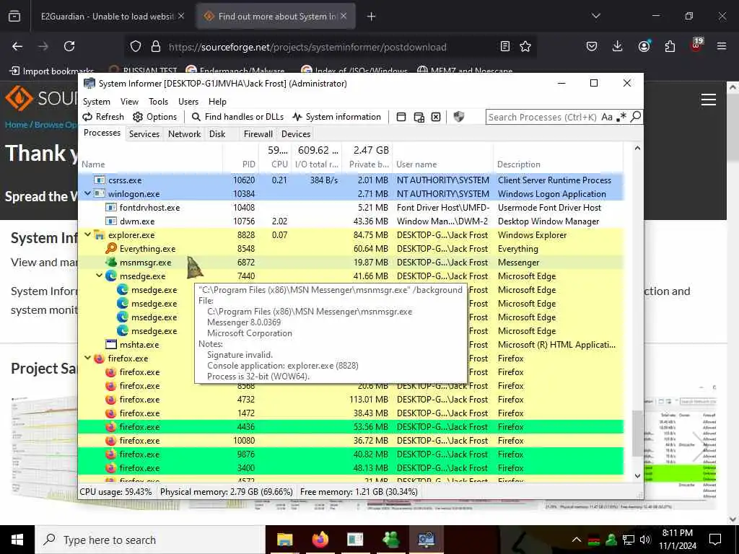Open Firefox application hamburger menu

[722, 46]
